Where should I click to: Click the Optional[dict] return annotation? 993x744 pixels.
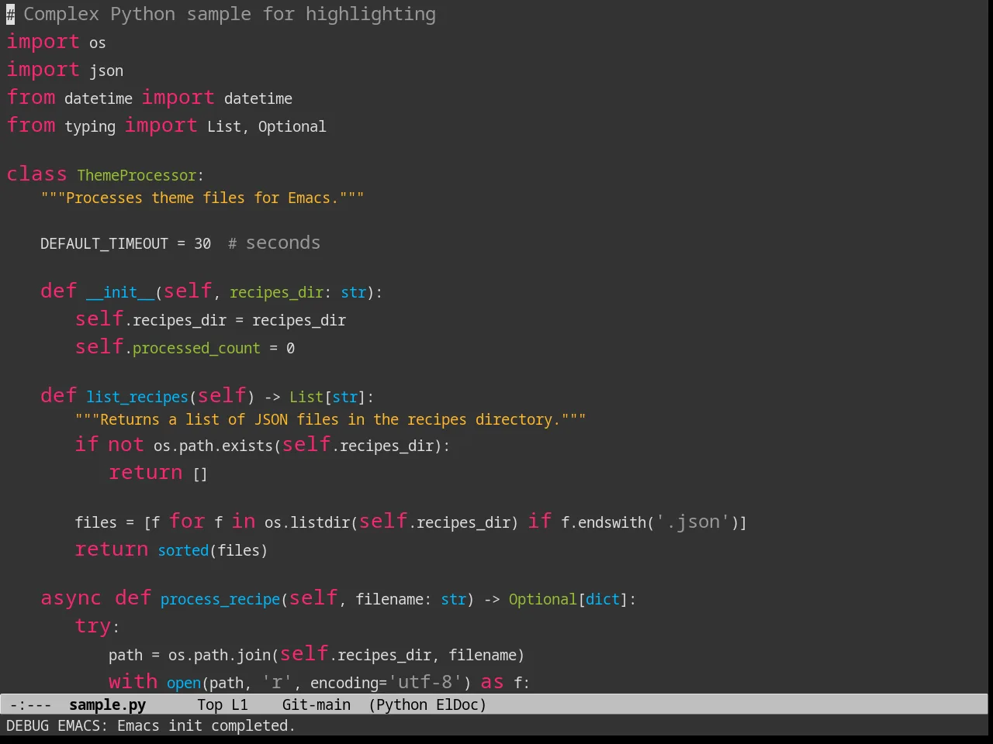point(568,599)
